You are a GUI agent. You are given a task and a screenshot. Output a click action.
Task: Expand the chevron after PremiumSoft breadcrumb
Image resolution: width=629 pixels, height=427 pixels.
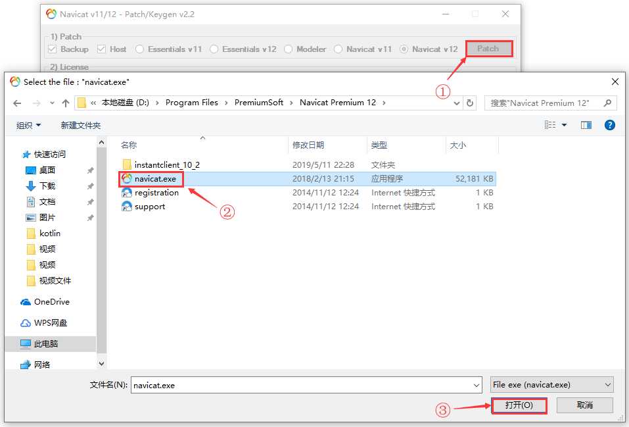tap(291, 103)
